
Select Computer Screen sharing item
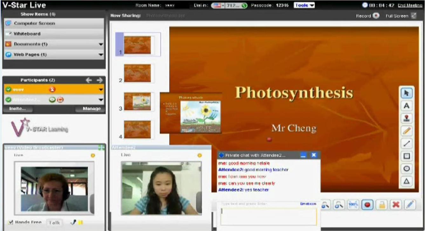pyautogui.click(x=34, y=23)
